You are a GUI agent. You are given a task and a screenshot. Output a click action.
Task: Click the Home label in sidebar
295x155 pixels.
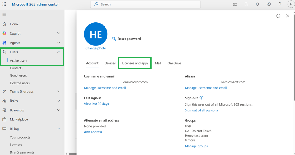pos(14,24)
